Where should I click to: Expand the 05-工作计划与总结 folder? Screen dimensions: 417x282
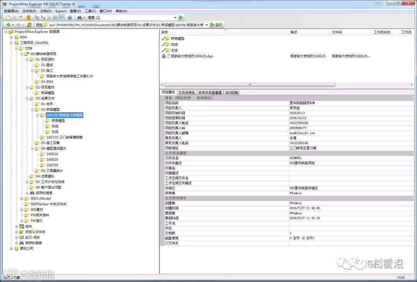coord(27,182)
